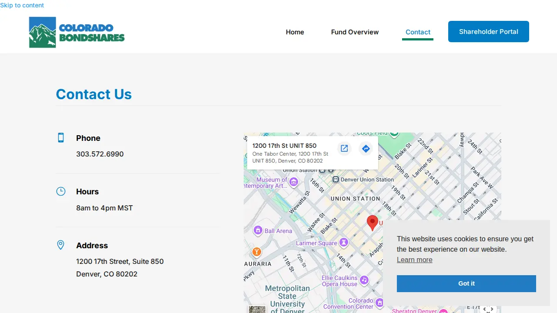The height and width of the screenshot is (313, 557).
Task: Go to the Home menu item
Action: click(295, 32)
